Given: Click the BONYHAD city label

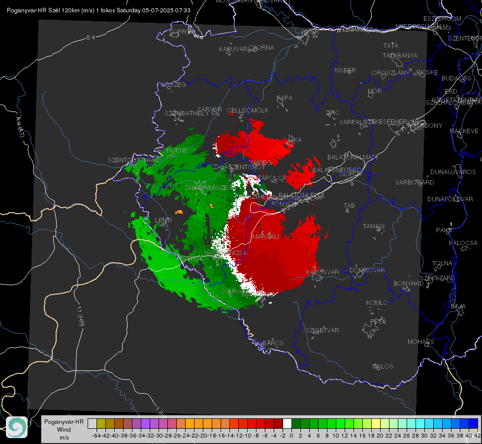Looking at the screenshot, I should click(409, 284).
